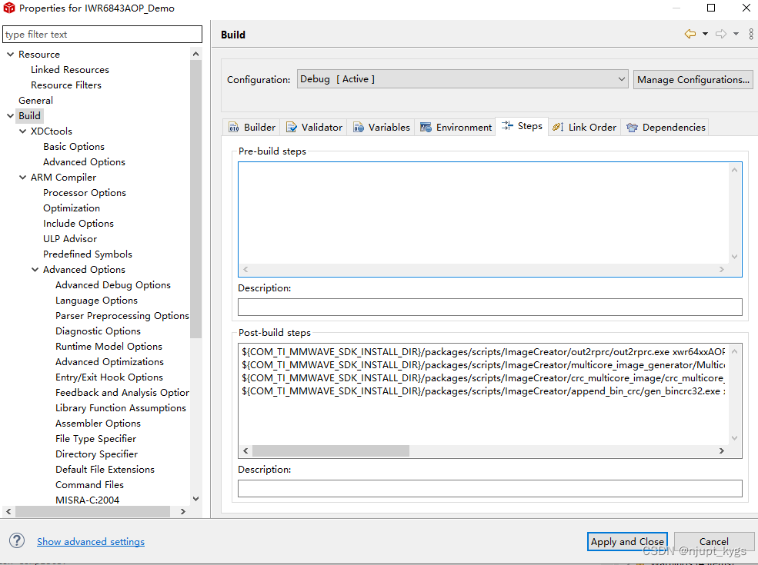758x565 pixels.
Task: Select General in the tree
Action: point(35,101)
